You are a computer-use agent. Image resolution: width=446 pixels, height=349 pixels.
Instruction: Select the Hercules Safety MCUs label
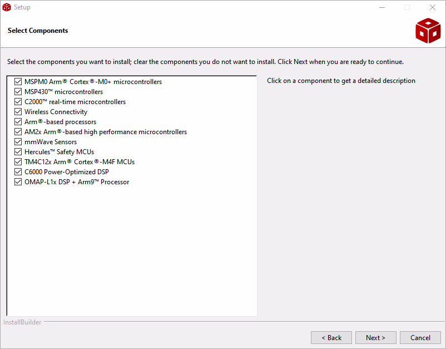coord(59,152)
